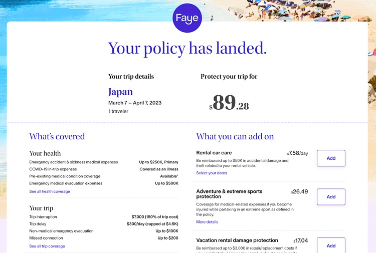Click Rental car care title
This screenshot has height=253, width=376.
(214, 153)
